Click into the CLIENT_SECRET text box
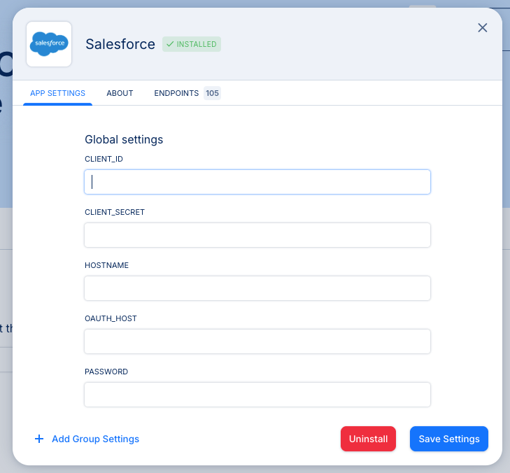Screen dimensions: 510x473 (x=257, y=235)
